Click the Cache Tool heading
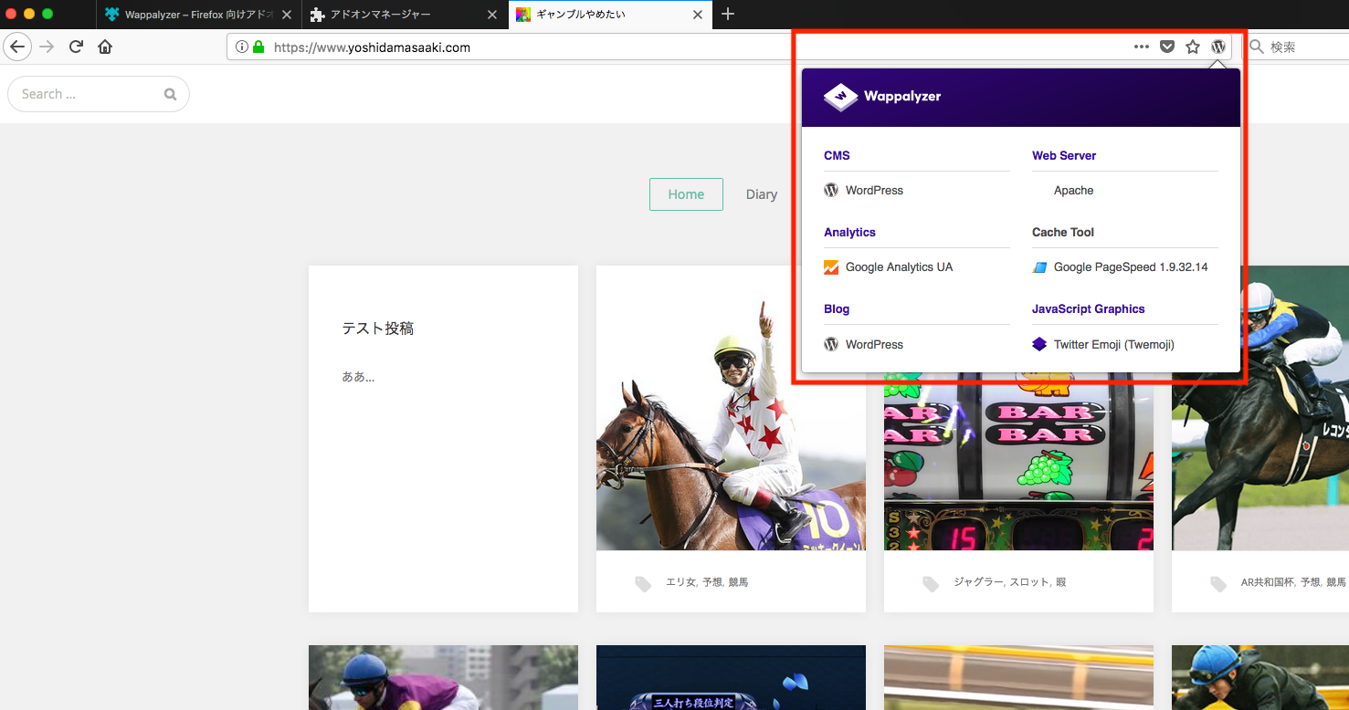 (1063, 232)
